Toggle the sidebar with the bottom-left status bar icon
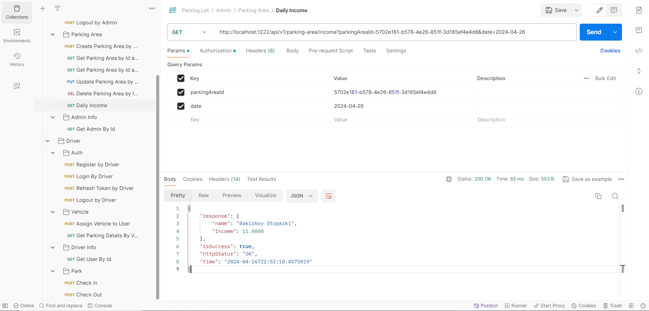Viewport: 649px width, 311px height. tap(5, 306)
